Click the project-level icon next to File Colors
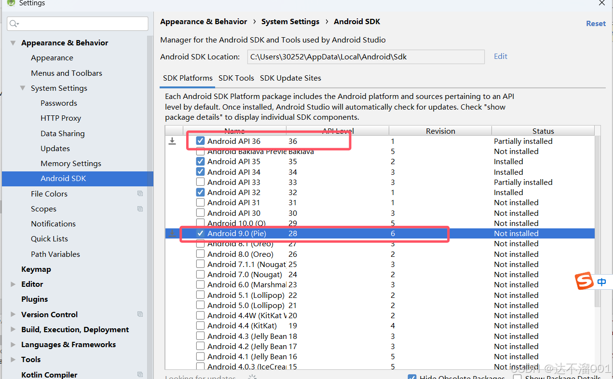 140,194
